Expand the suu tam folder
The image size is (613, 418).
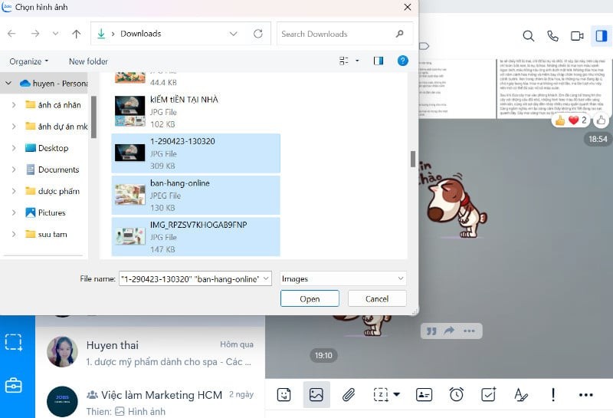click(14, 234)
